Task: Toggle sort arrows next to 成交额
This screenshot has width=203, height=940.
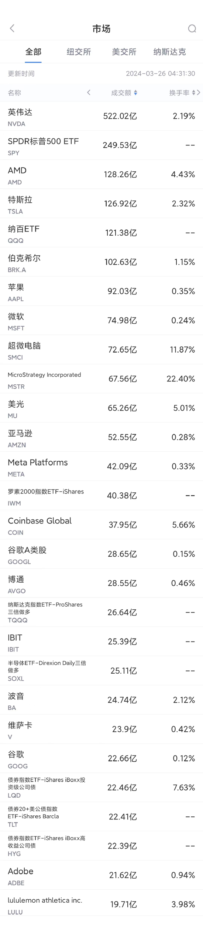Action: 135,93
